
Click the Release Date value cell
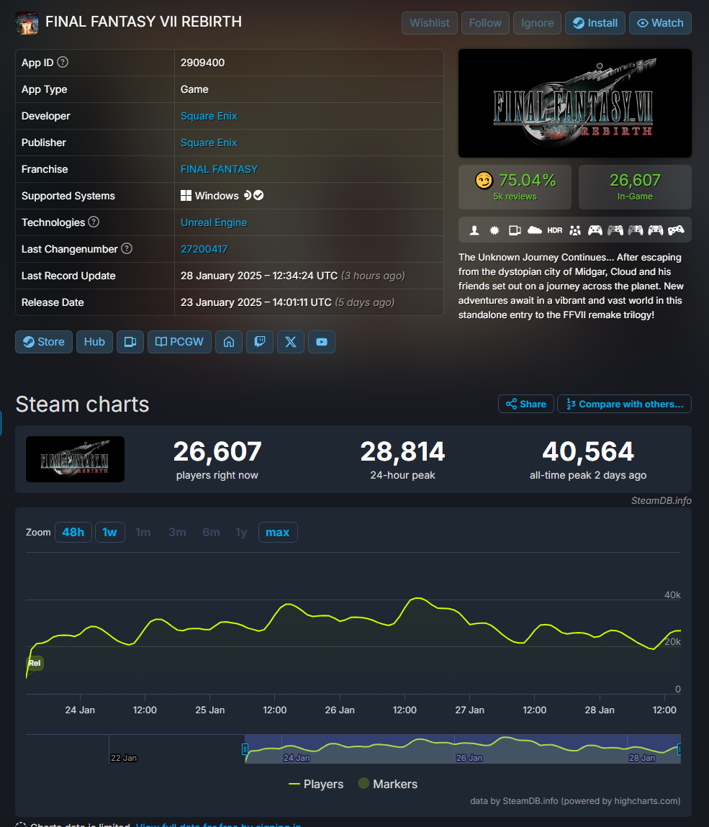309,302
